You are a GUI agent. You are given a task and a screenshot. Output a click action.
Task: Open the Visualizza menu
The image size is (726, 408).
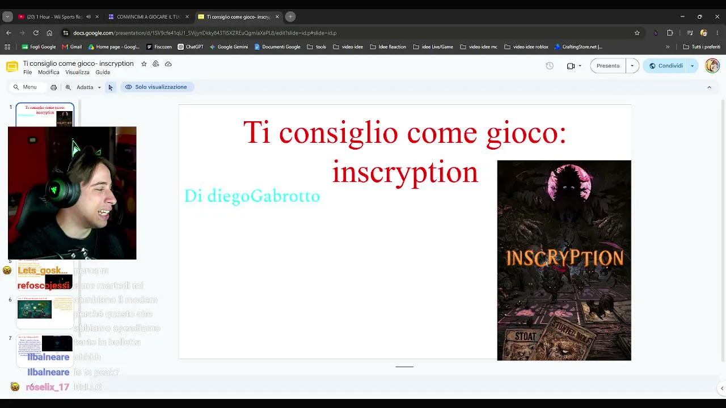(77, 73)
